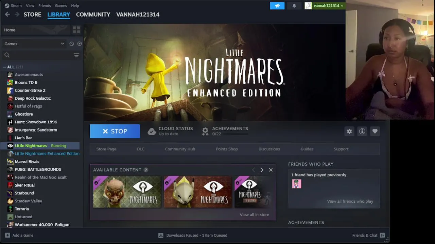This screenshot has height=244, width=435.
Task: Go to previous available content
Action: click(x=253, y=170)
